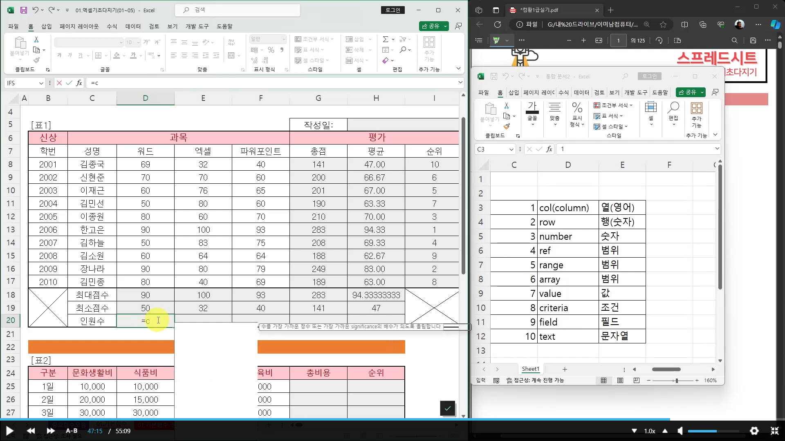Viewport: 785px width, 441px height.
Task: Open the PDF table of contents icon
Action: point(479,40)
